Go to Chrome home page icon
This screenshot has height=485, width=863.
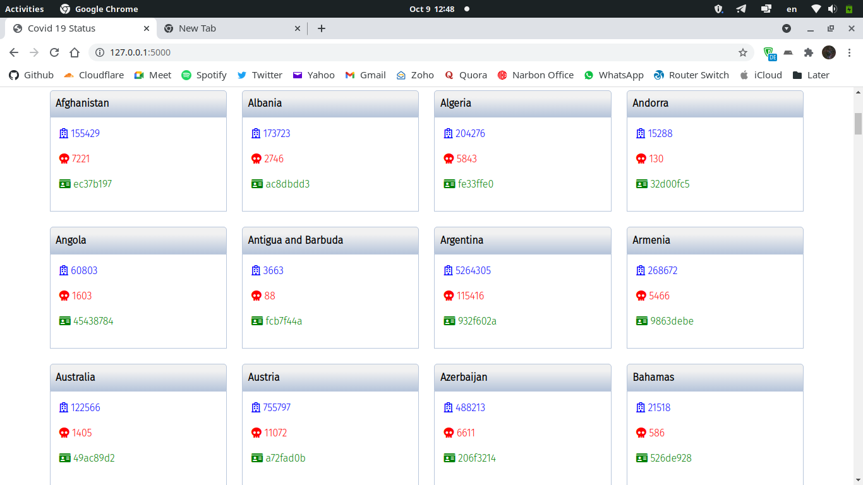[75, 52]
